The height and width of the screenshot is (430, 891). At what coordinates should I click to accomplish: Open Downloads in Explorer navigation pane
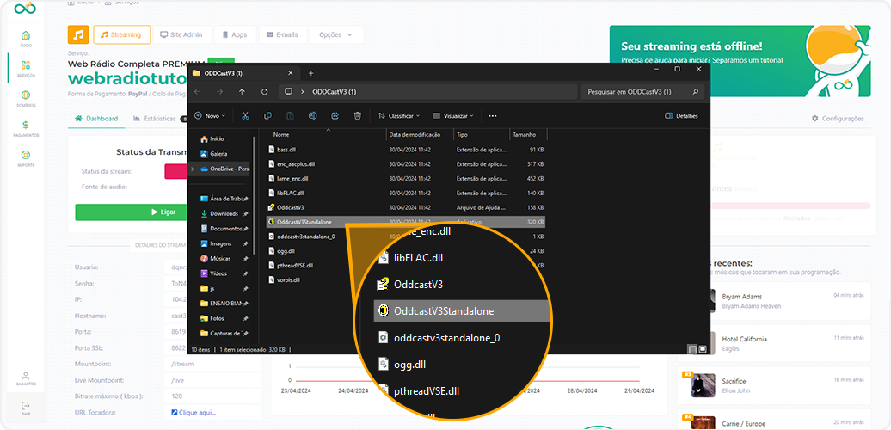coord(224,213)
